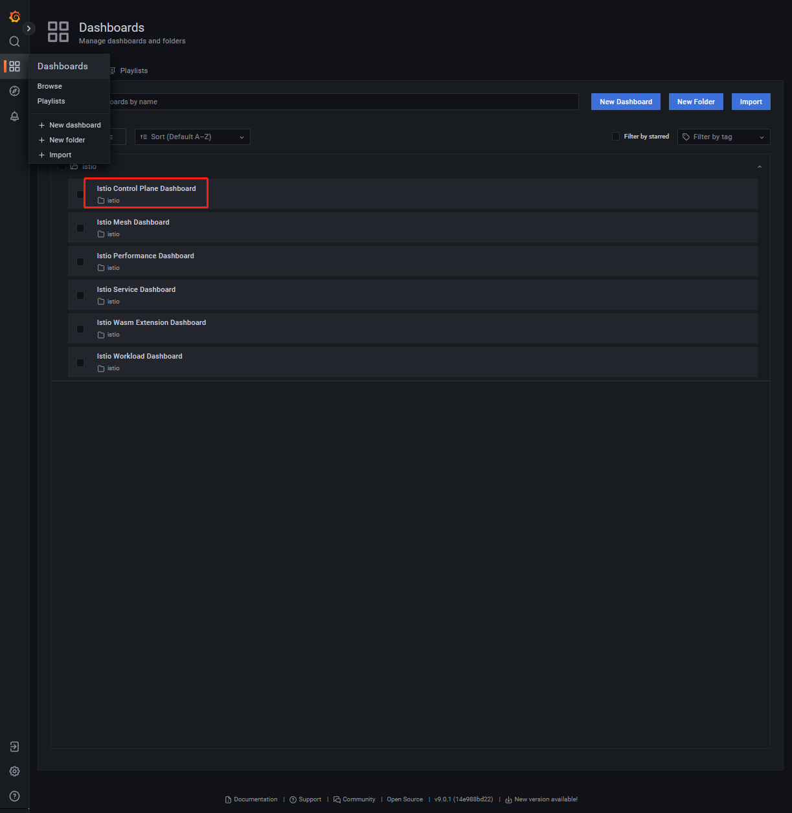The image size is (792, 813).
Task: Click folder icon under Istio Workload Dashboard
Action: tap(101, 368)
